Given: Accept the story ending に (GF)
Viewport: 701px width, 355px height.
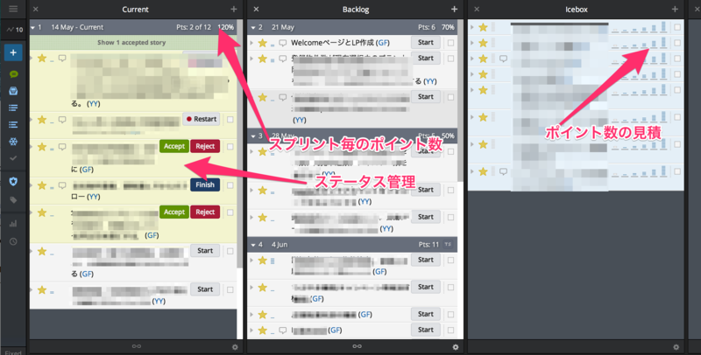Looking at the screenshot, I should coord(173,146).
